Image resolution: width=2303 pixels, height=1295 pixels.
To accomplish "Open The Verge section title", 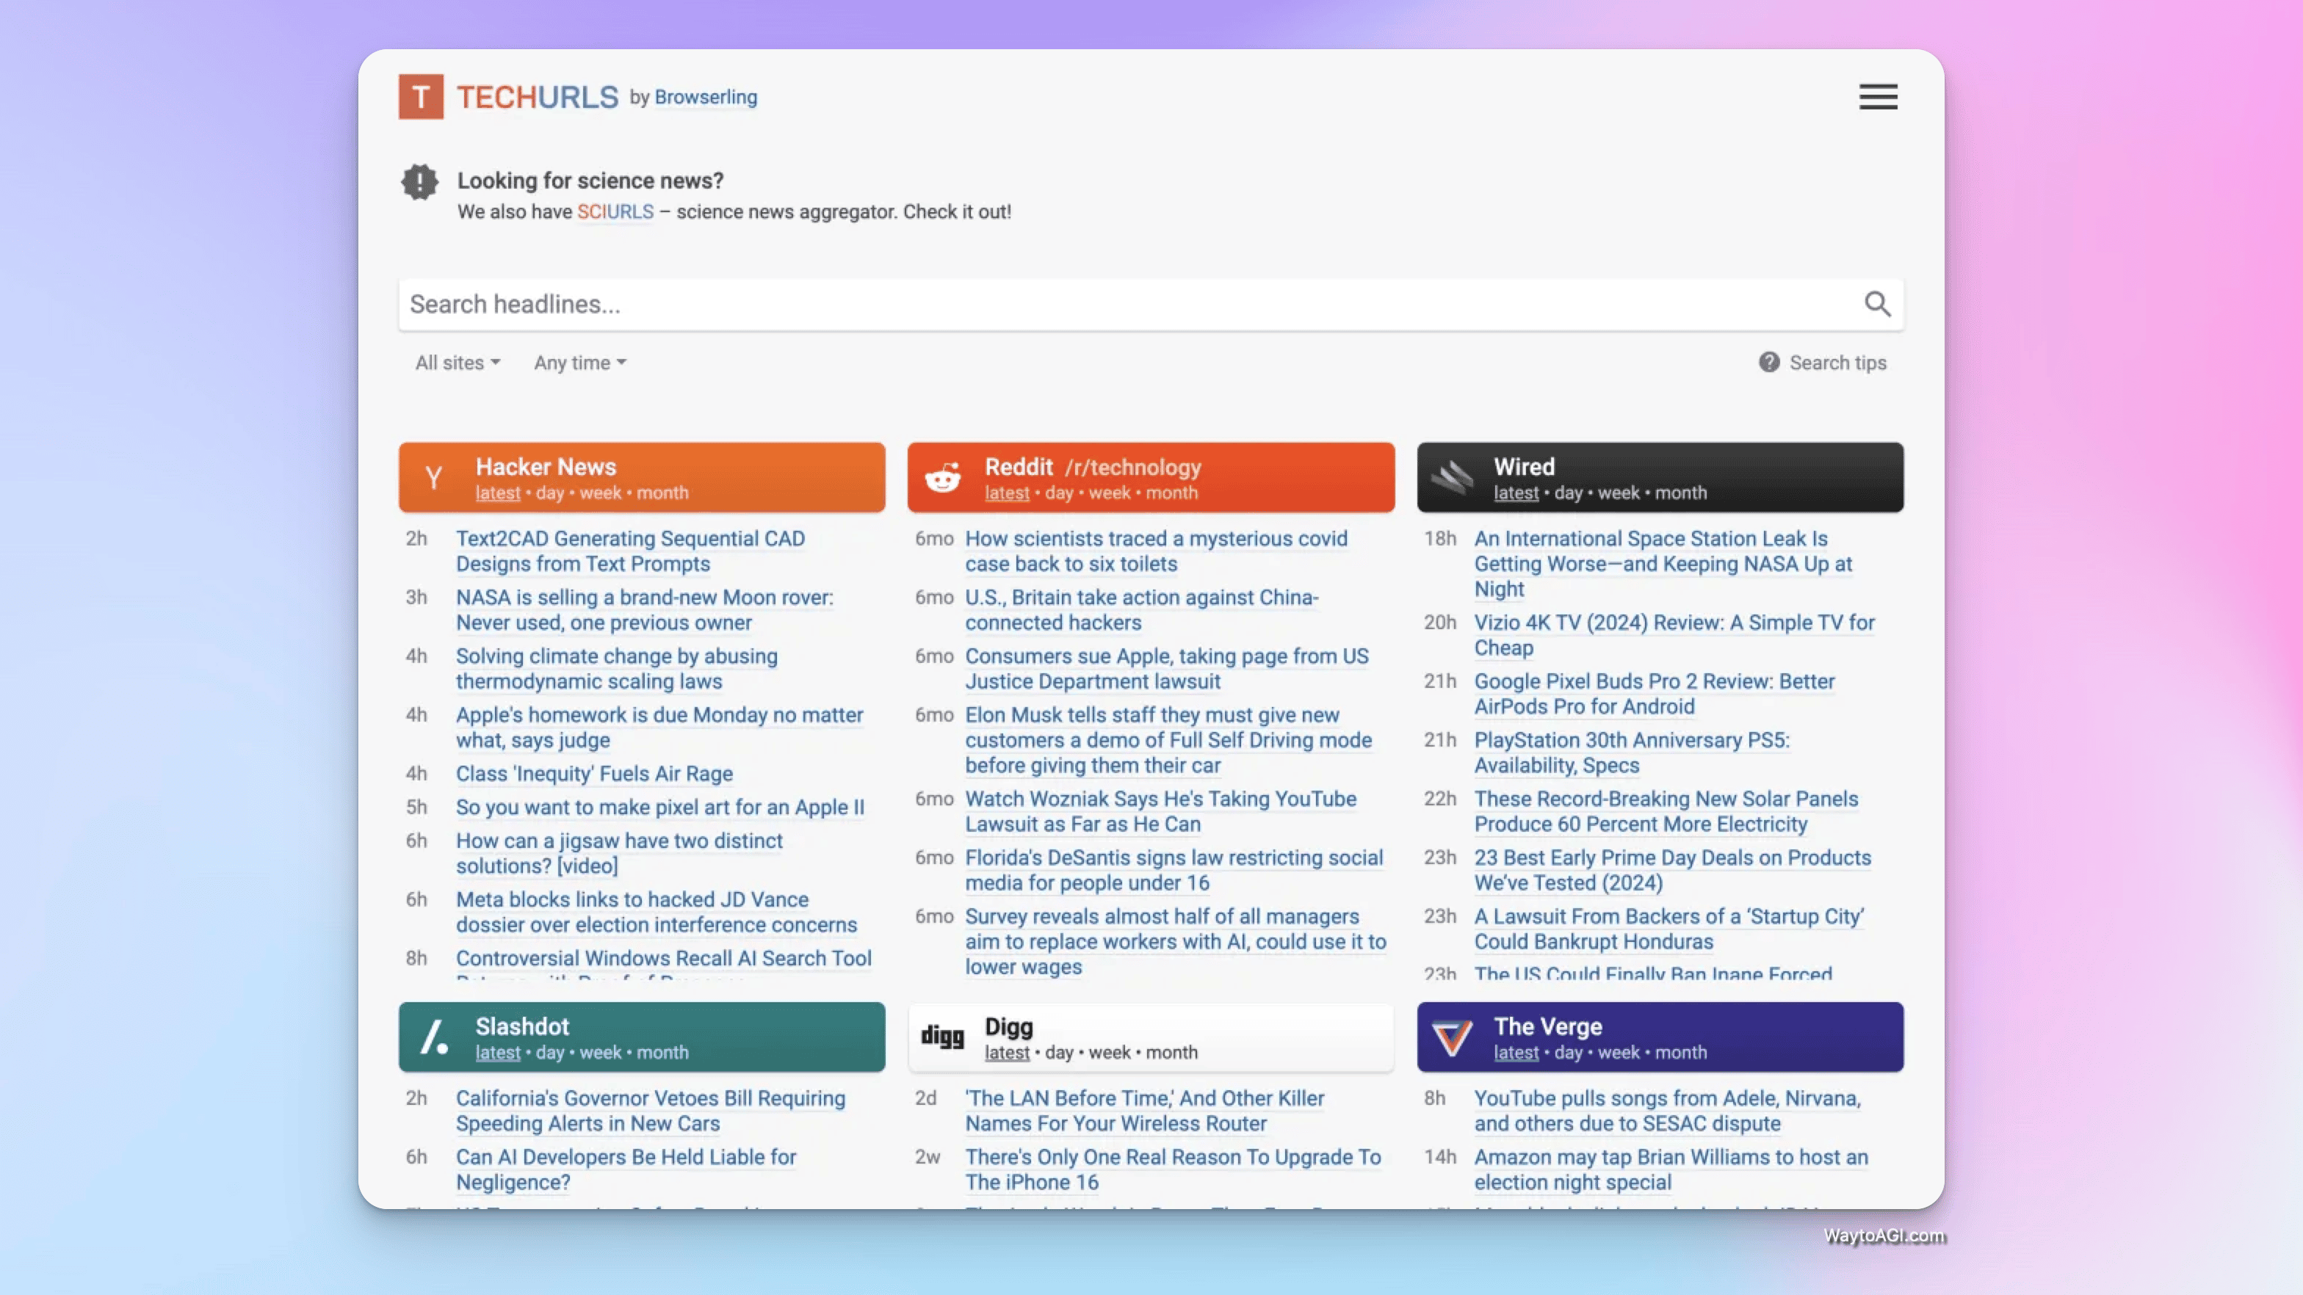I will point(1547,1026).
